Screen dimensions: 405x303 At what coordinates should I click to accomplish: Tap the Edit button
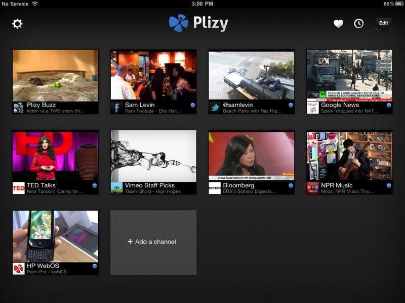click(383, 23)
